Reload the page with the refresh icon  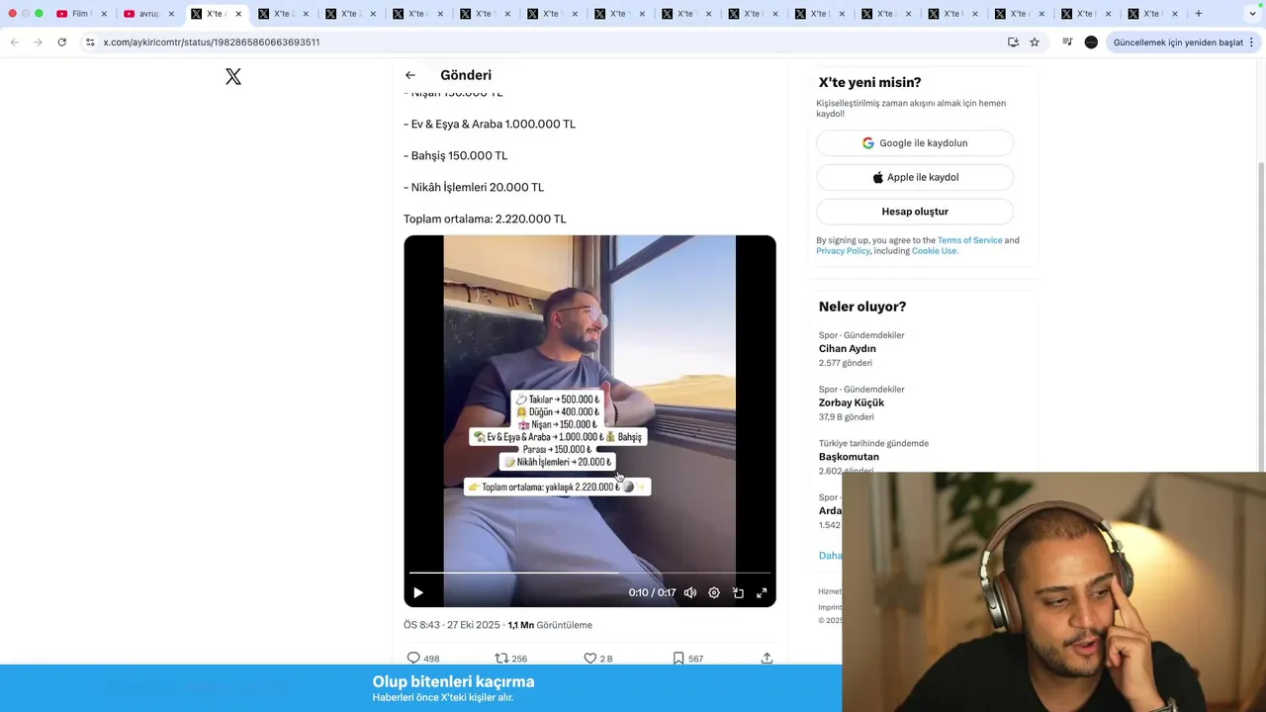tap(61, 43)
